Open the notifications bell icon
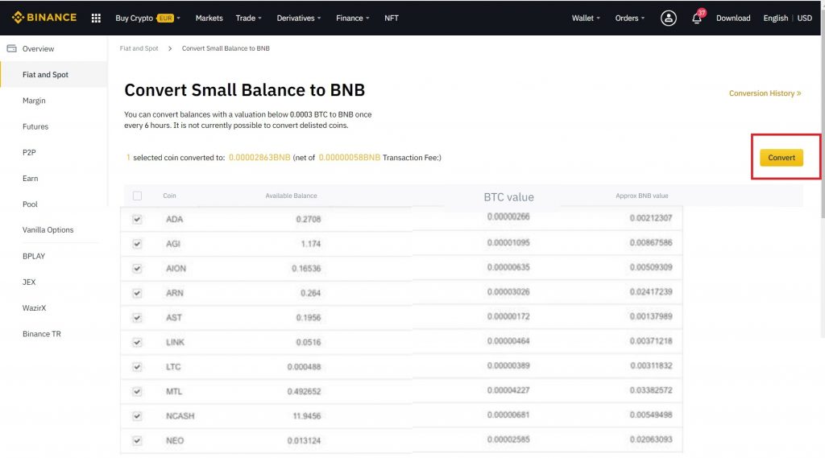Image resolution: width=825 pixels, height=458 pixels. 697,19
